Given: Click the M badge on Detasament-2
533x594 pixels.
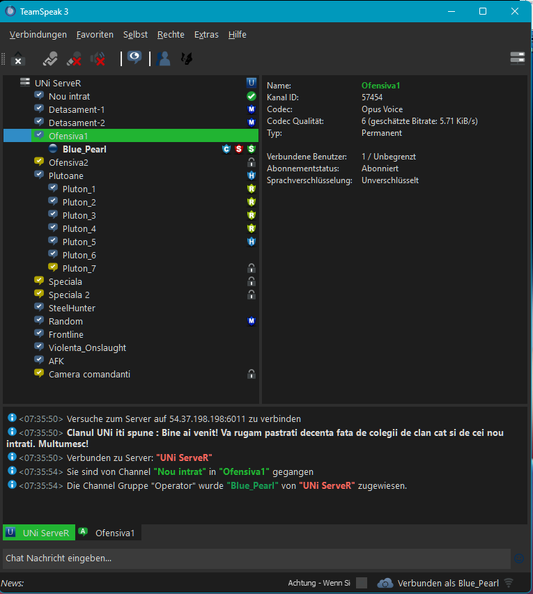Looking at the screenshot, I should pyautogui.click(x=252, y=123).
